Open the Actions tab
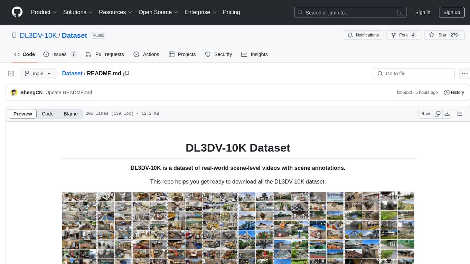This screenshot has height=264, width=470. tap(146, 54)
